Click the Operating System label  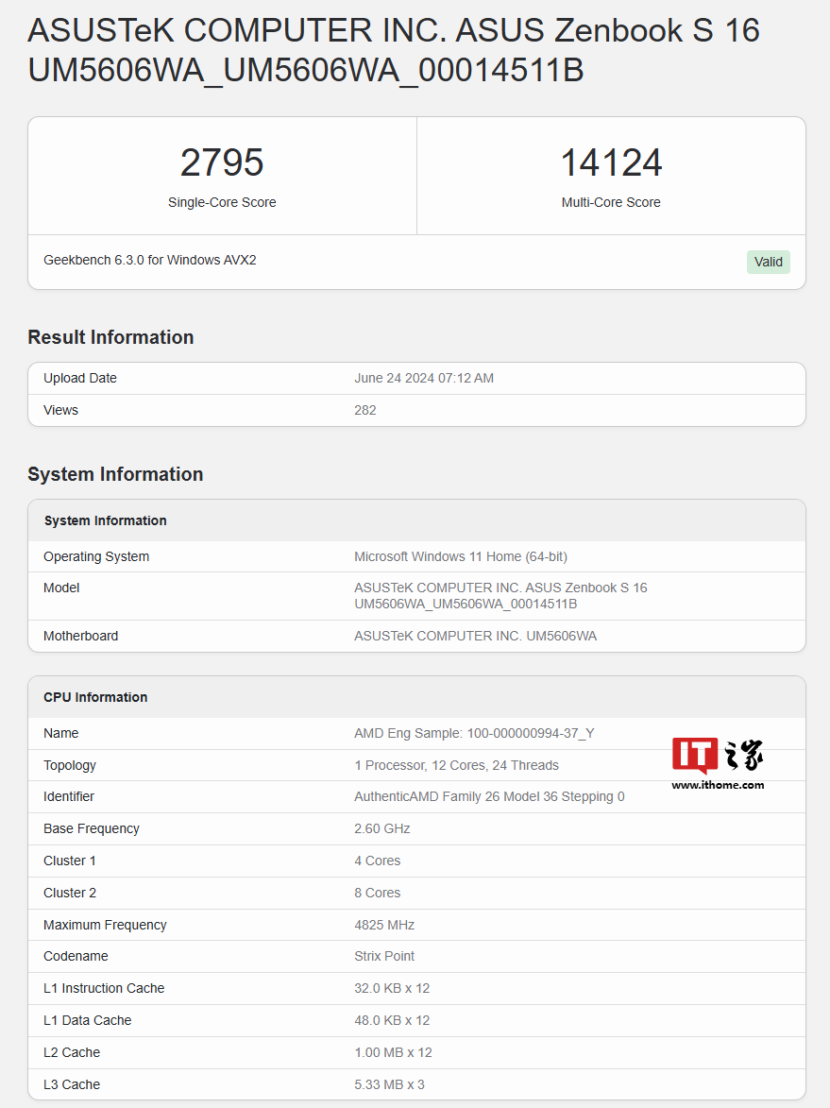click(96, 556)
